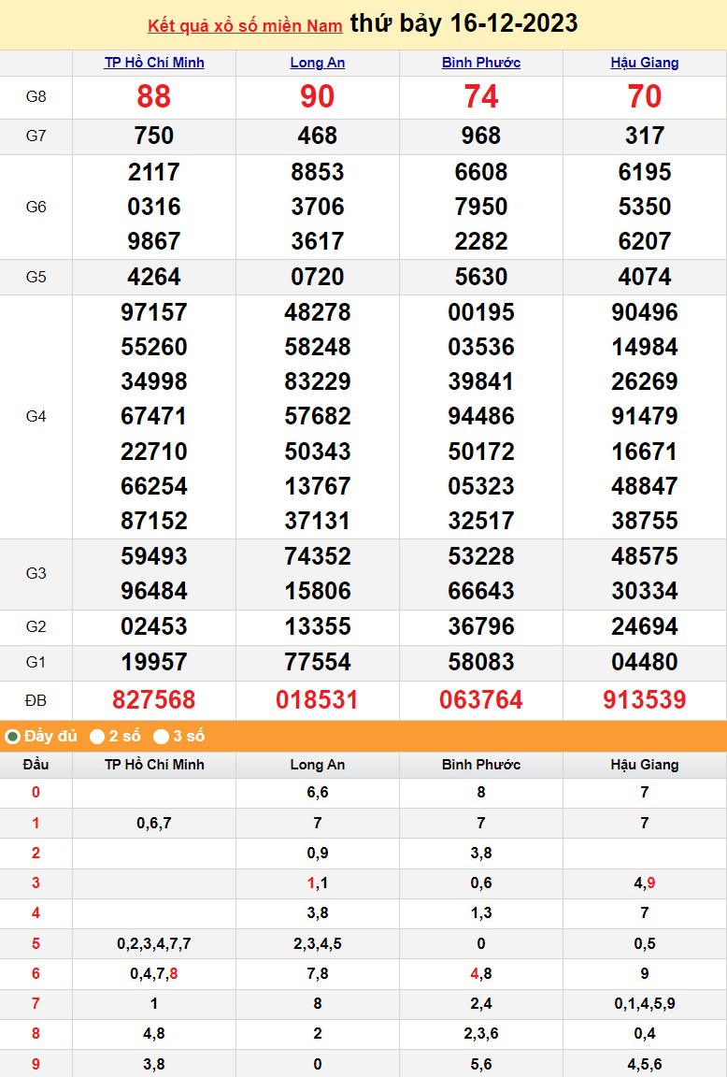Click the red G8 number 88

(x=154, y=97)
